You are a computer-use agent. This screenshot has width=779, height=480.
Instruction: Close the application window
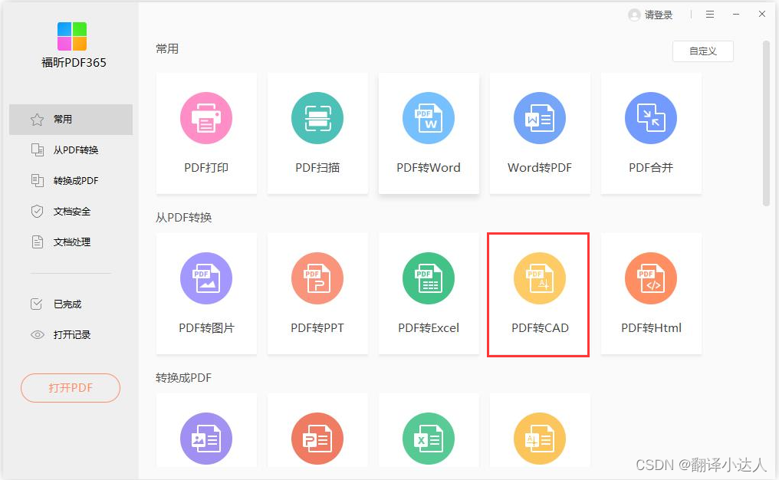(762, 14)
